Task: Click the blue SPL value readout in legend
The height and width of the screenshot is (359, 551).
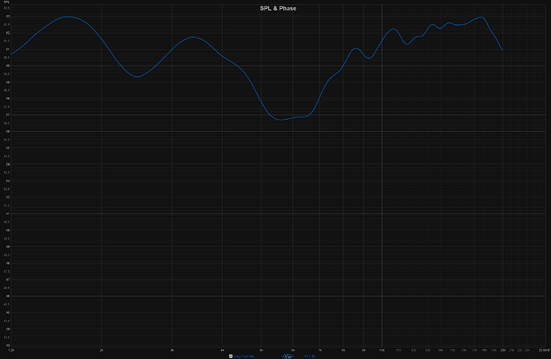Action: (x=310, y=356)
